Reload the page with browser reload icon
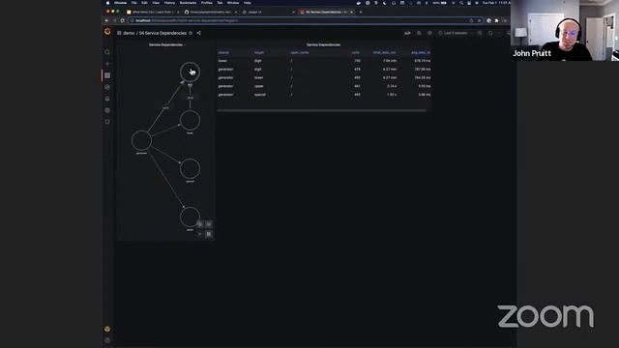Image resolution: width=619 pixels, height=348 pixels. (x=122, y=20)
